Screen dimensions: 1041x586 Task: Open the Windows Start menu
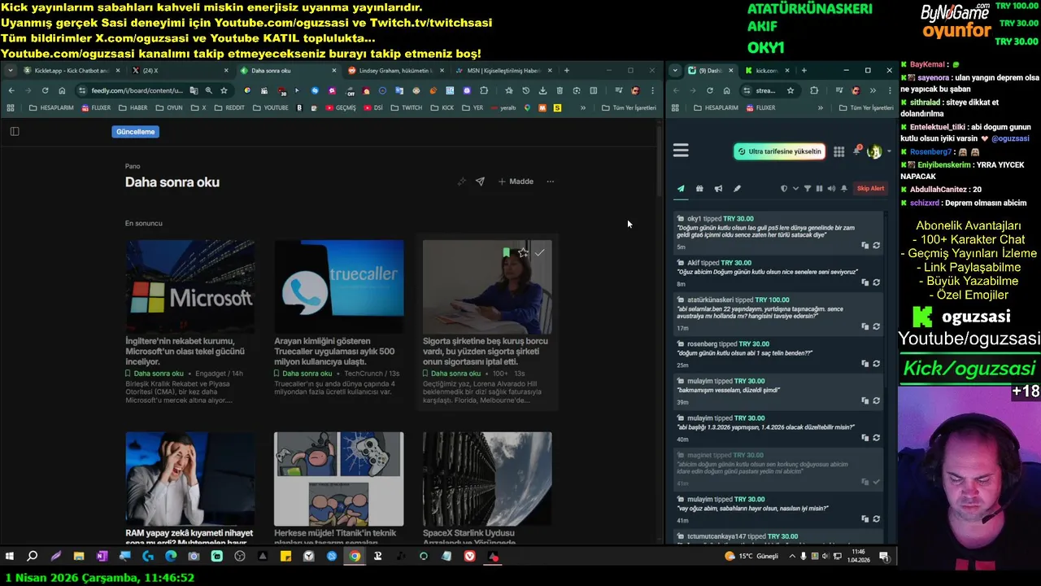click(x=10, y=557)
